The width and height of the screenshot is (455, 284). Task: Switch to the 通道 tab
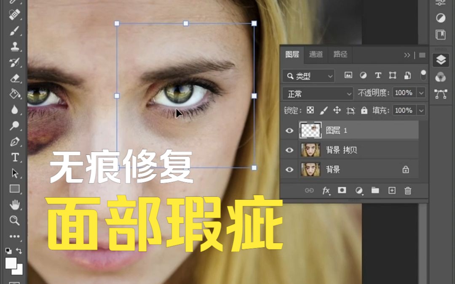(316, 55)
